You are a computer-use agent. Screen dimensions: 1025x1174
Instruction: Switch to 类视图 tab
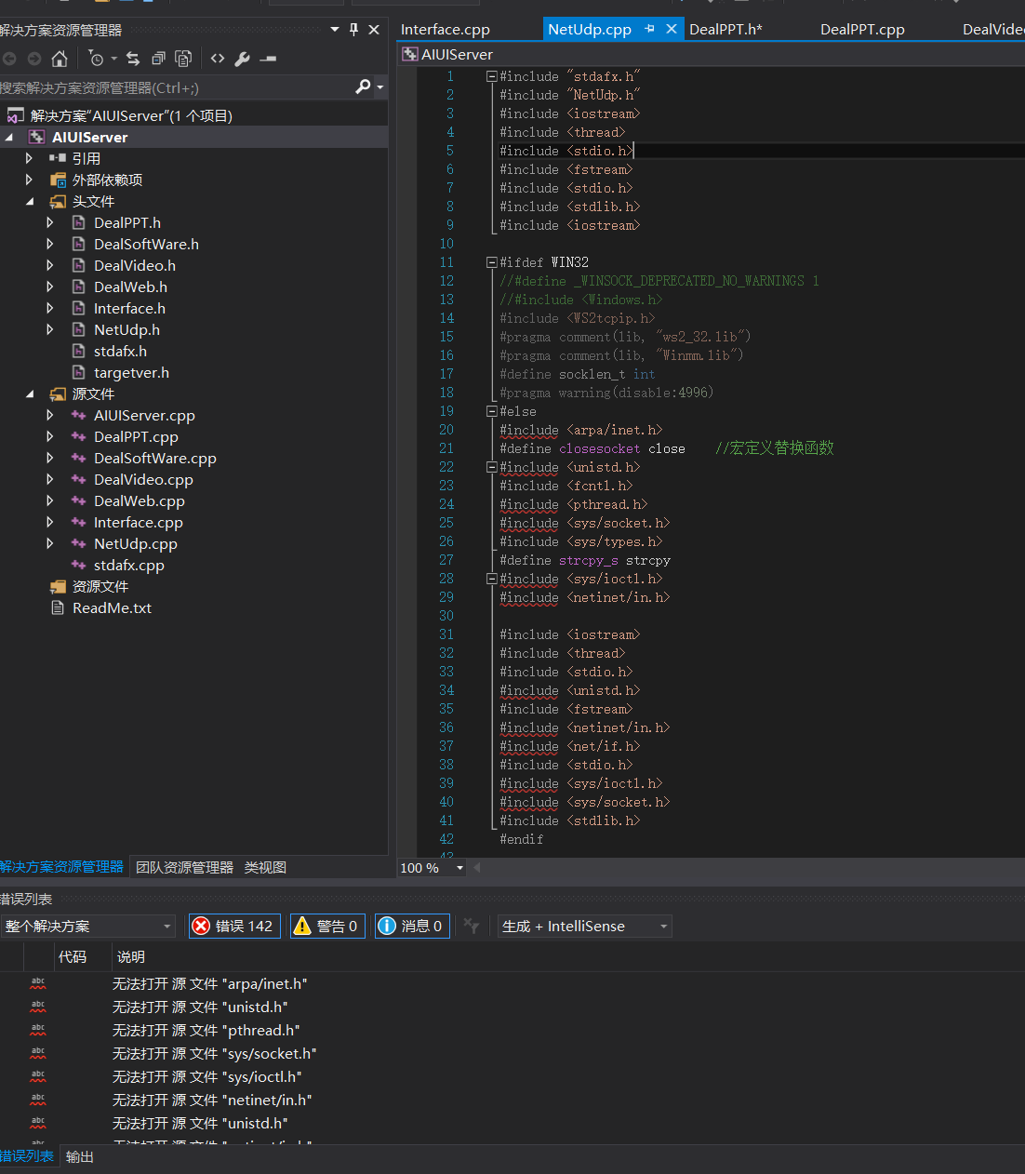(265, 867)
